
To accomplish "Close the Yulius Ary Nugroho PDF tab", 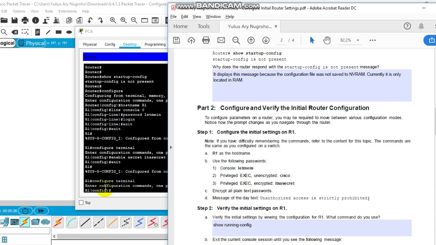I will (x=276, y=26).
